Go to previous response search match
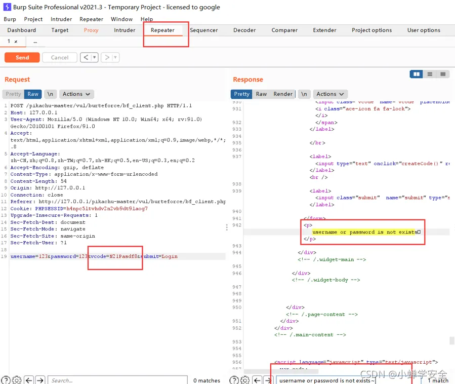Screen dimensions: 455x384 257,380
